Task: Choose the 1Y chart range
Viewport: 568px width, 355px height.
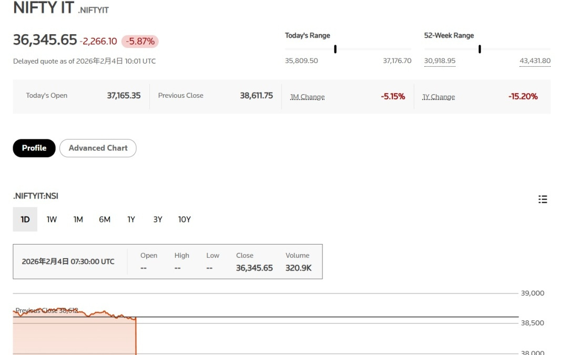Action: pos(131,219)
